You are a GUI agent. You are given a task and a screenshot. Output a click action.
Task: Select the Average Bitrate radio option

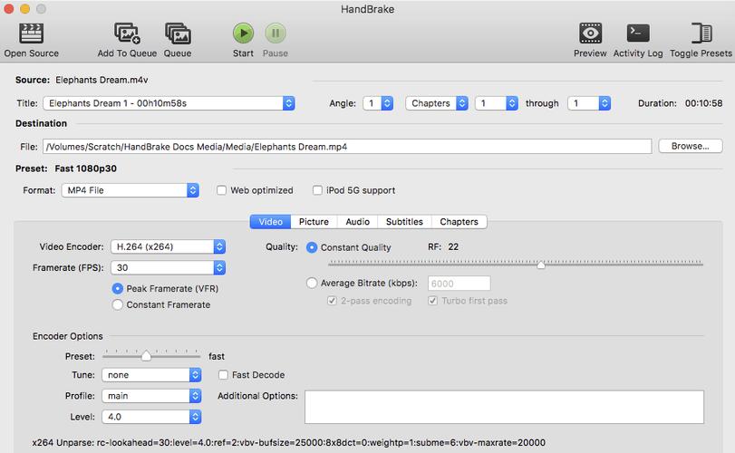tap(313, 284)
